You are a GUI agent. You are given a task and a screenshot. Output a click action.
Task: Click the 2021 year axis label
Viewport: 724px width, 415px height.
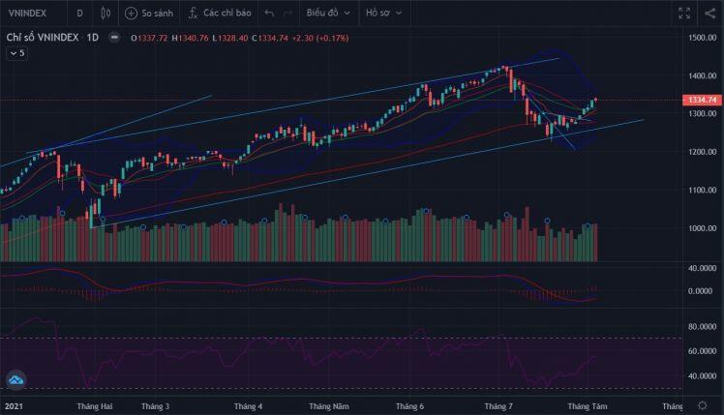coord(14,406)
